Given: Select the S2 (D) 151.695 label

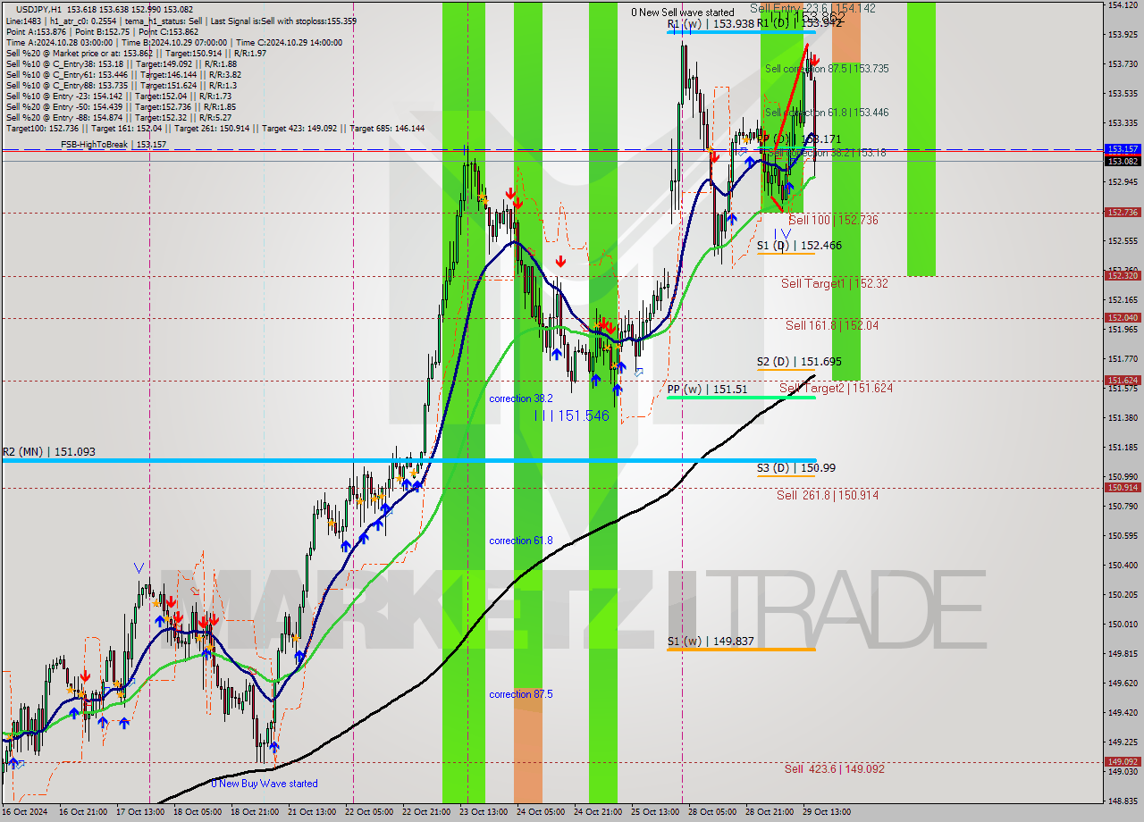Looking at the screenshot, I should (799, 362).
